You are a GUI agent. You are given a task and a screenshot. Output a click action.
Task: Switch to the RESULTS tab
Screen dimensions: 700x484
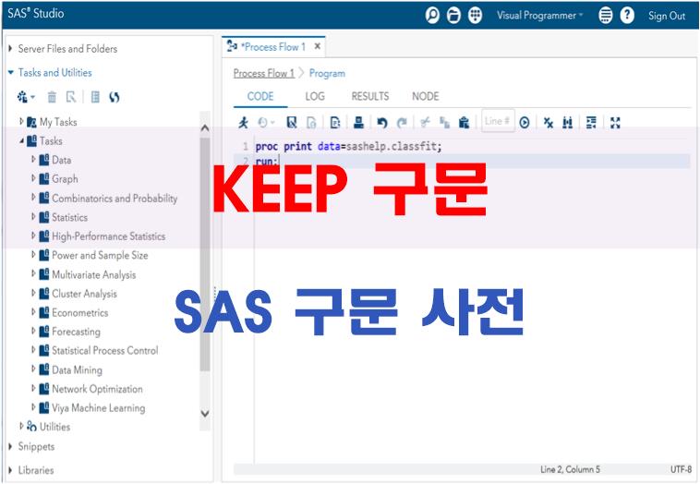(x=370, y=96)
